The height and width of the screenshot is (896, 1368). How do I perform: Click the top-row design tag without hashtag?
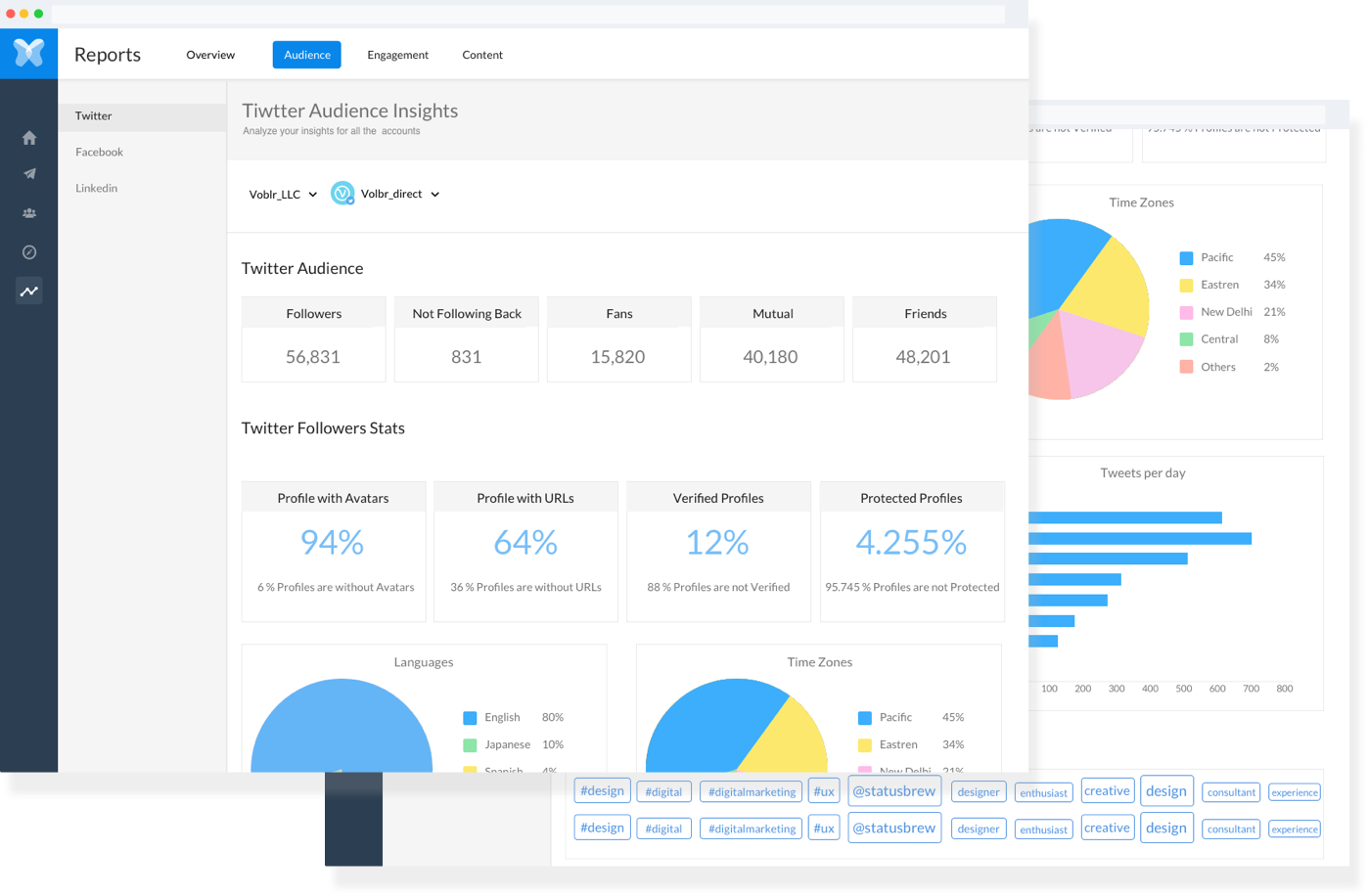tap(1166, 791)
